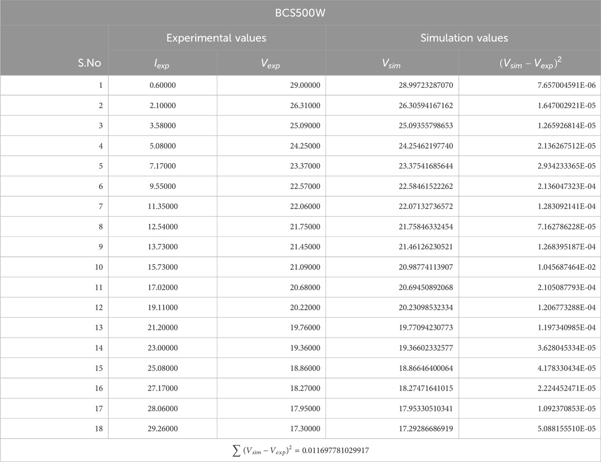Select cell value 25.08000
Screen dimensions: 601x462
point(163,368)
